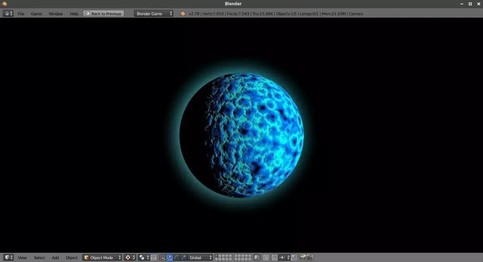Open the Help menu
Viewport: 483px width, 262px height.
[x=74, y=14]
